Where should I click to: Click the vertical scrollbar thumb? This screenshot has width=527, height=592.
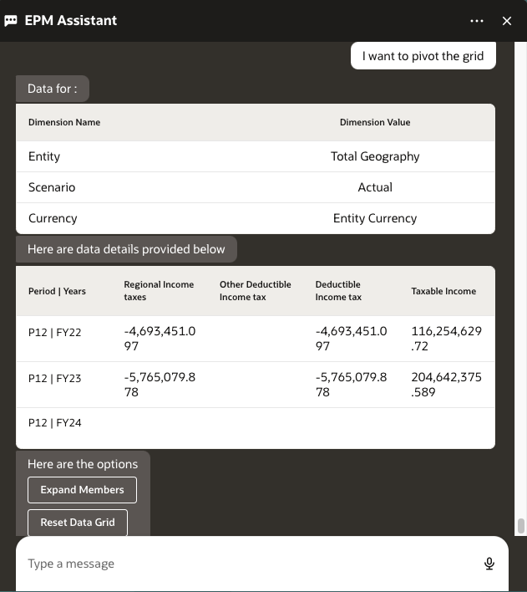pyautogui.click(x=521, y=526)
